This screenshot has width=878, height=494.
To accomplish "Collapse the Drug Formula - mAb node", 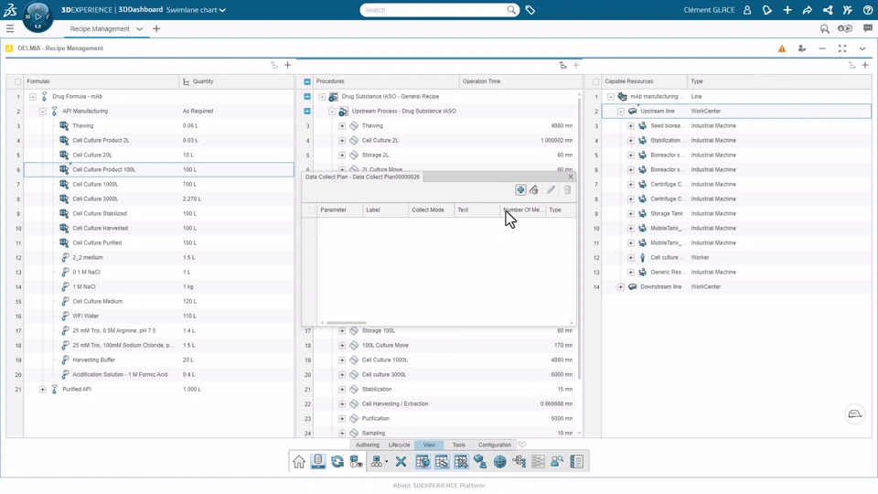I will pyautogui.click(x=33, y=96).
